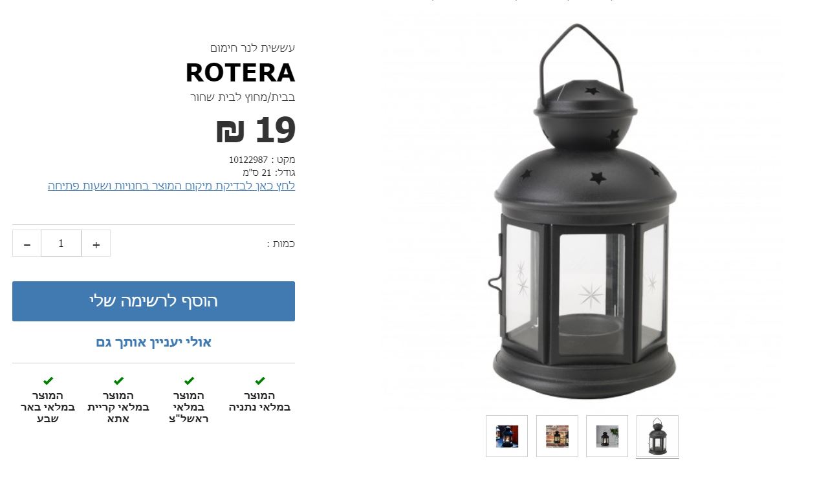This screenshot has height=483, width=817.
Task: Open the store location and opening hours link
Action: point(171,186)
